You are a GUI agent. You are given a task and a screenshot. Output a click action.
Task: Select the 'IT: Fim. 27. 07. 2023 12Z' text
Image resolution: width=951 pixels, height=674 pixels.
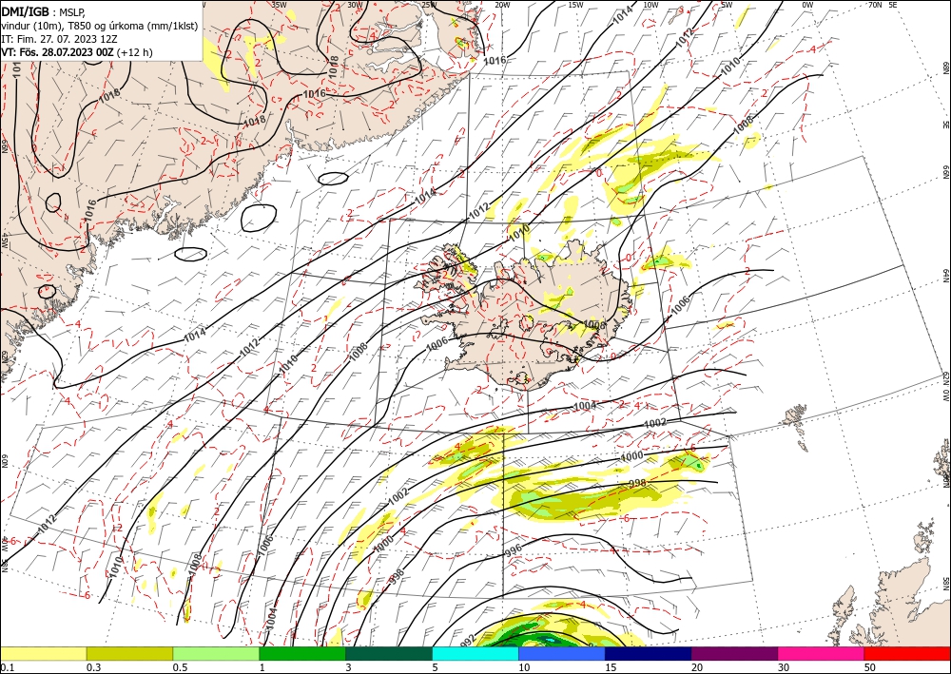[59, 39]
